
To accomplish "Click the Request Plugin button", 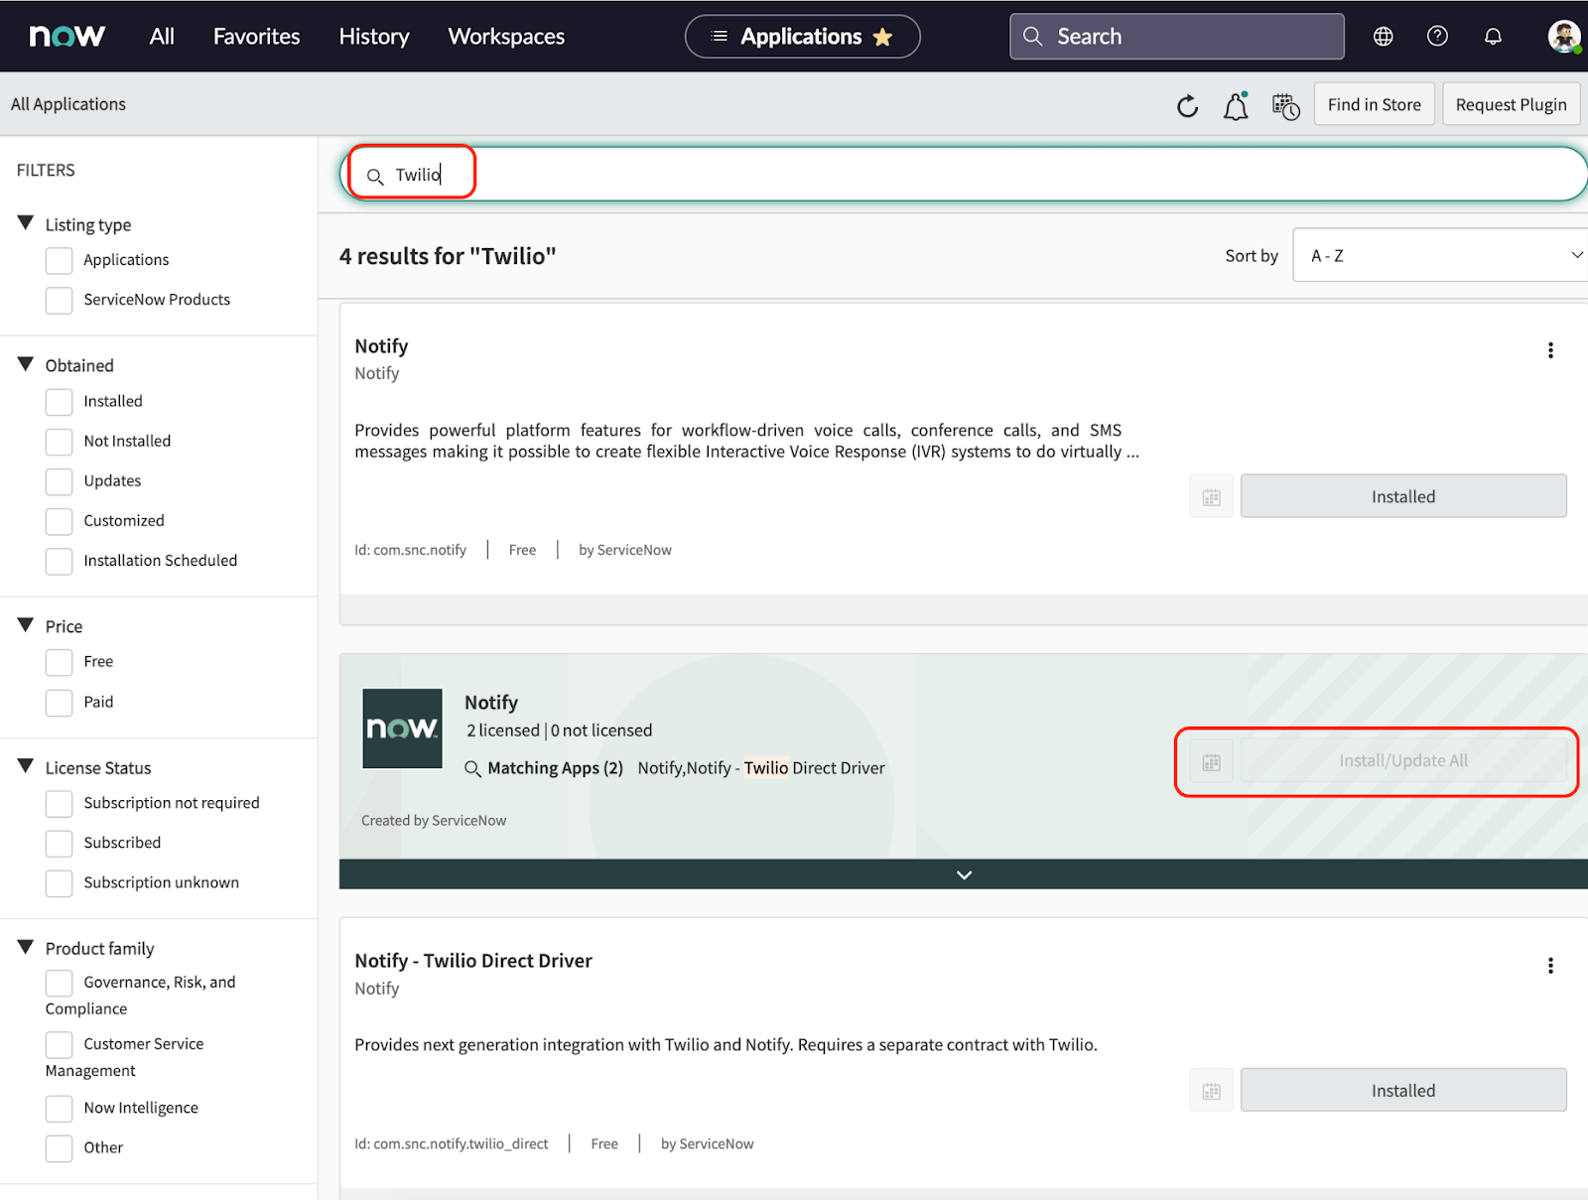I will (x=1511, y=103).
